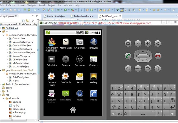This screenshot has width=178, height=123.
Task: Click the D-pad up arrow
Action: [x=143, y=51]
